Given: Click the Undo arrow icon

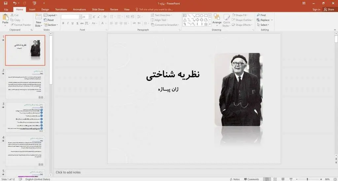Looking at the screenshot, I should (15, 3).
